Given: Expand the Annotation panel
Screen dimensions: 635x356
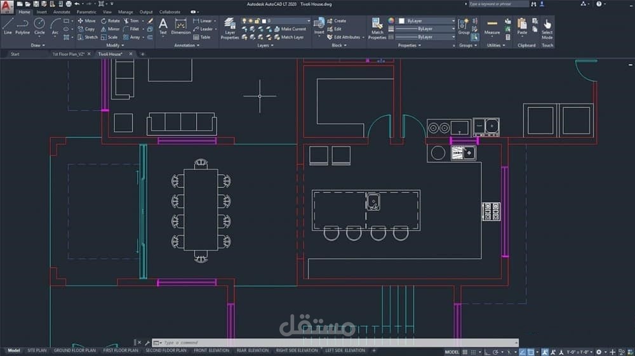Looking at the screenshot, I should pyautogui.click(x=187, y=45).
